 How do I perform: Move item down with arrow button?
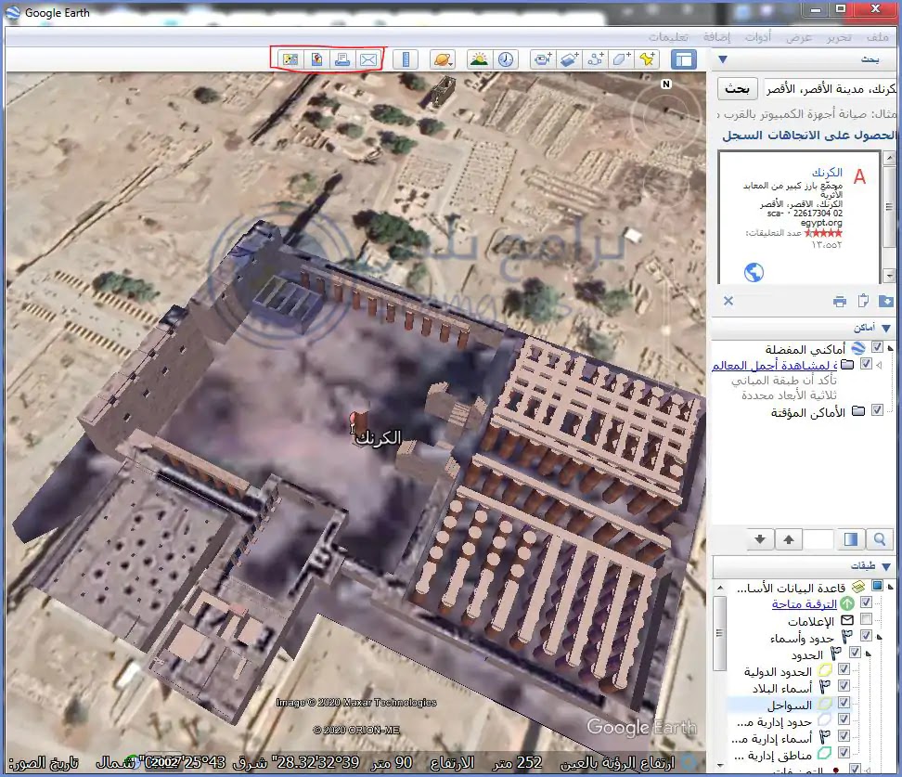tap(760, 539)
